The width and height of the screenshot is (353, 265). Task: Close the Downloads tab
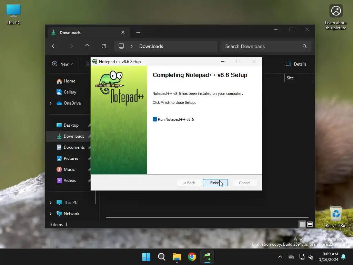(x=123, y=32)
